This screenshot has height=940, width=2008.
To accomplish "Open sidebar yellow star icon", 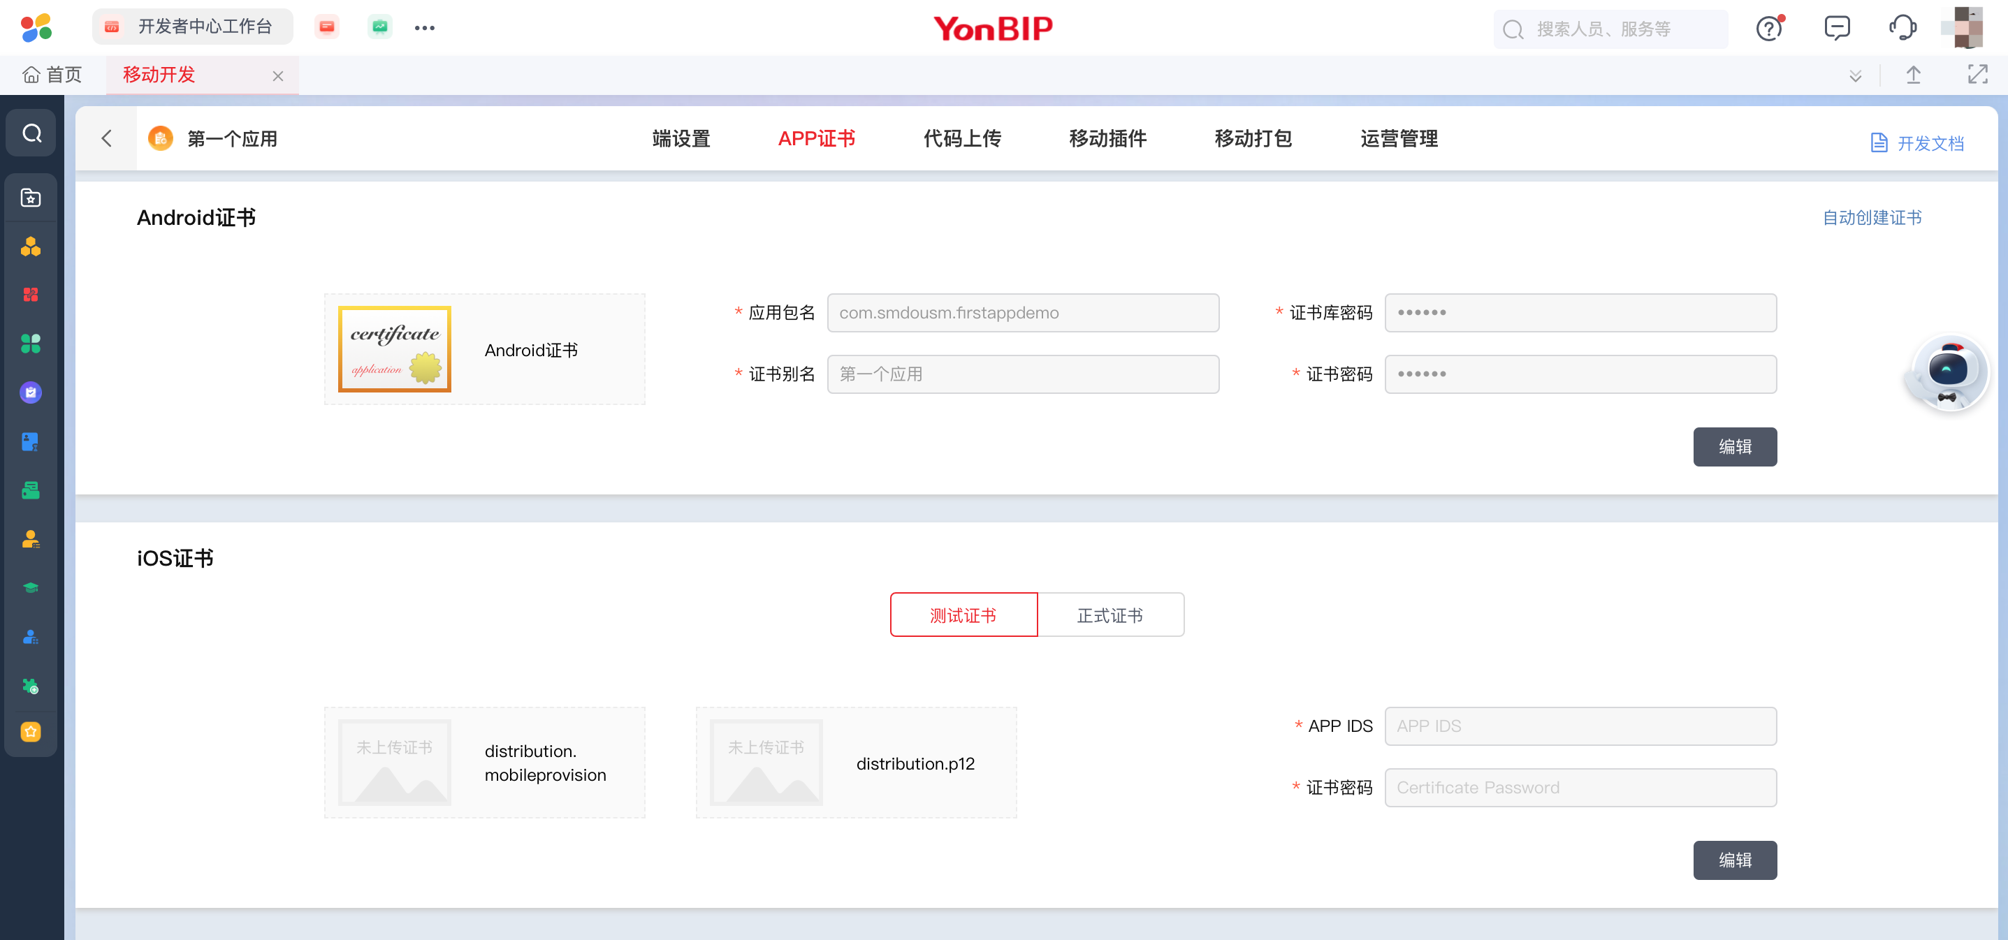I will 31,732.
